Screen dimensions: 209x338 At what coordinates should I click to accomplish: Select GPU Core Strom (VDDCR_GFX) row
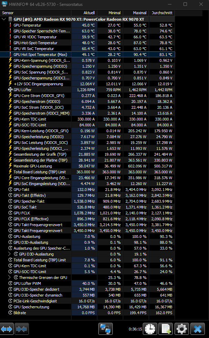87,96
